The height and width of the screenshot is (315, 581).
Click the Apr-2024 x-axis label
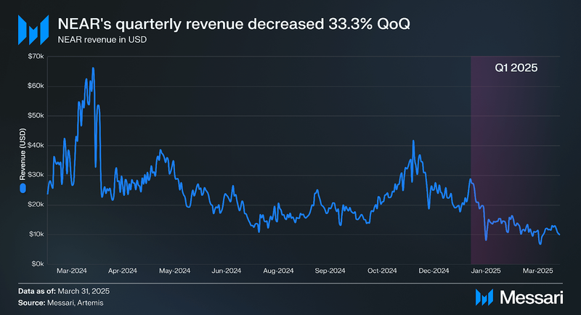coord(123,271)
